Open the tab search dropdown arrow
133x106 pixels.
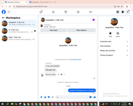click(2, 2)
